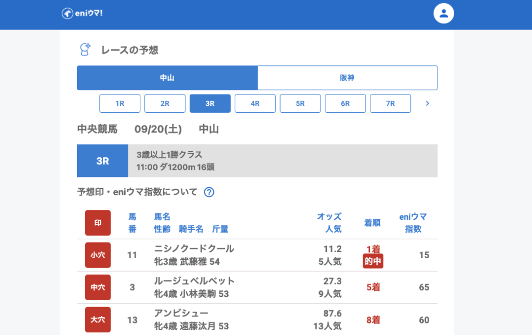This screenshot has width=532, height=335.
Task: Click the 大穴 mark badge
Action: (98, 320)
